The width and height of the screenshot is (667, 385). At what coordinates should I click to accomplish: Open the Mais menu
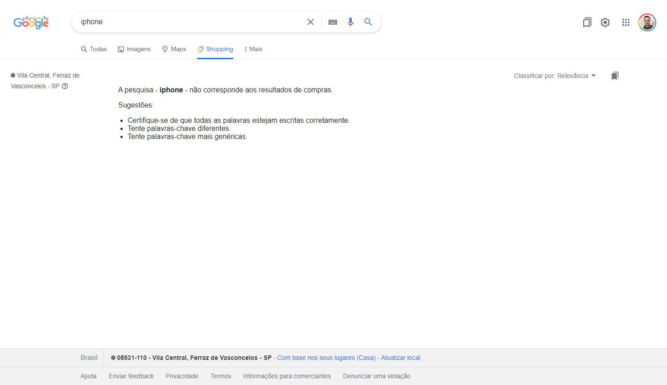[x=253, y=49]
